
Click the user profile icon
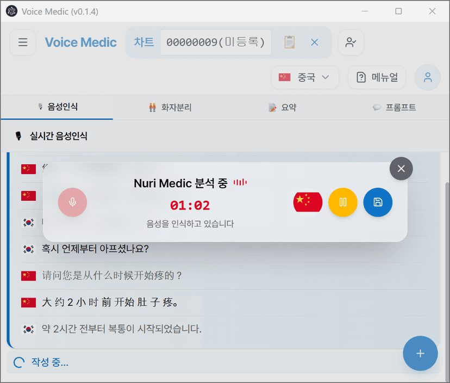(x=428, y=77)
